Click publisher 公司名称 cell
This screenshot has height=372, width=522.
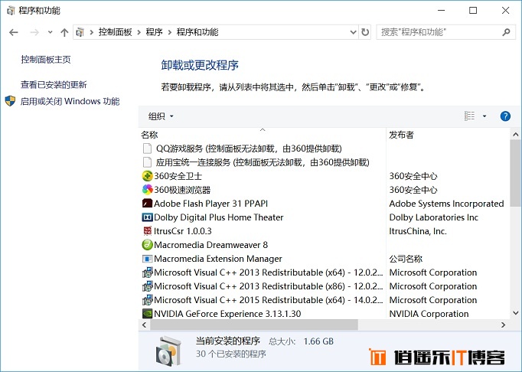[x=406, y=259]
